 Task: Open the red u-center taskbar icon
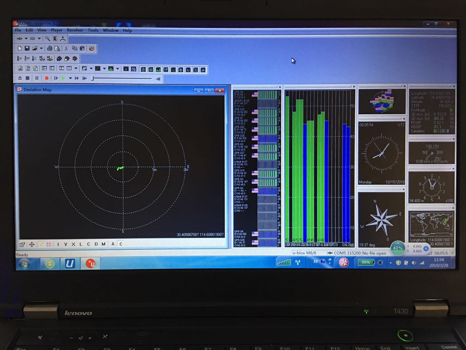(x=91, y=264)
